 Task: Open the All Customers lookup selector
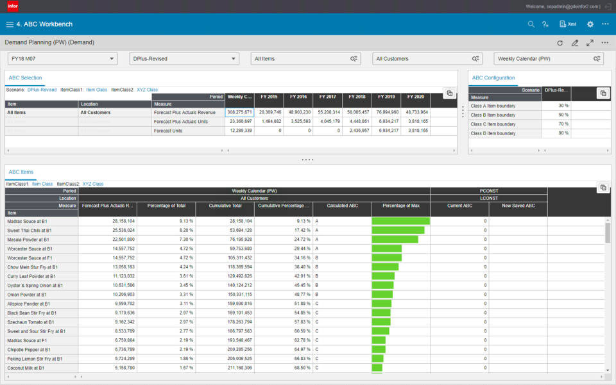tap(475, 58)
